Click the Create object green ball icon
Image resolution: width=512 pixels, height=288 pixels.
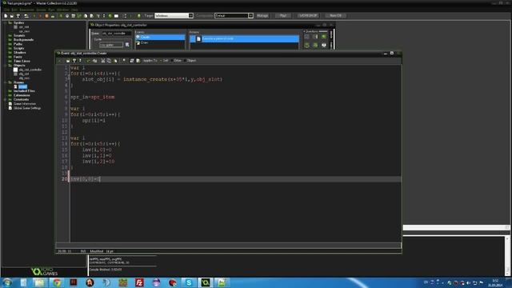coord(110,16)
